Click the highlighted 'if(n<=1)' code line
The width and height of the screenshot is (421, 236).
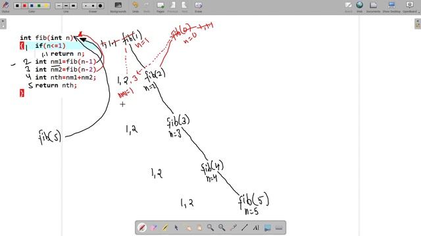(50, 46)
